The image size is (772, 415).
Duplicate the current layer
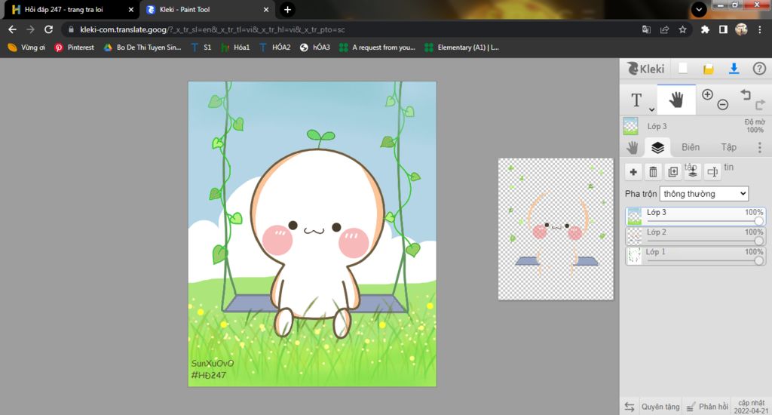[672, 172]
